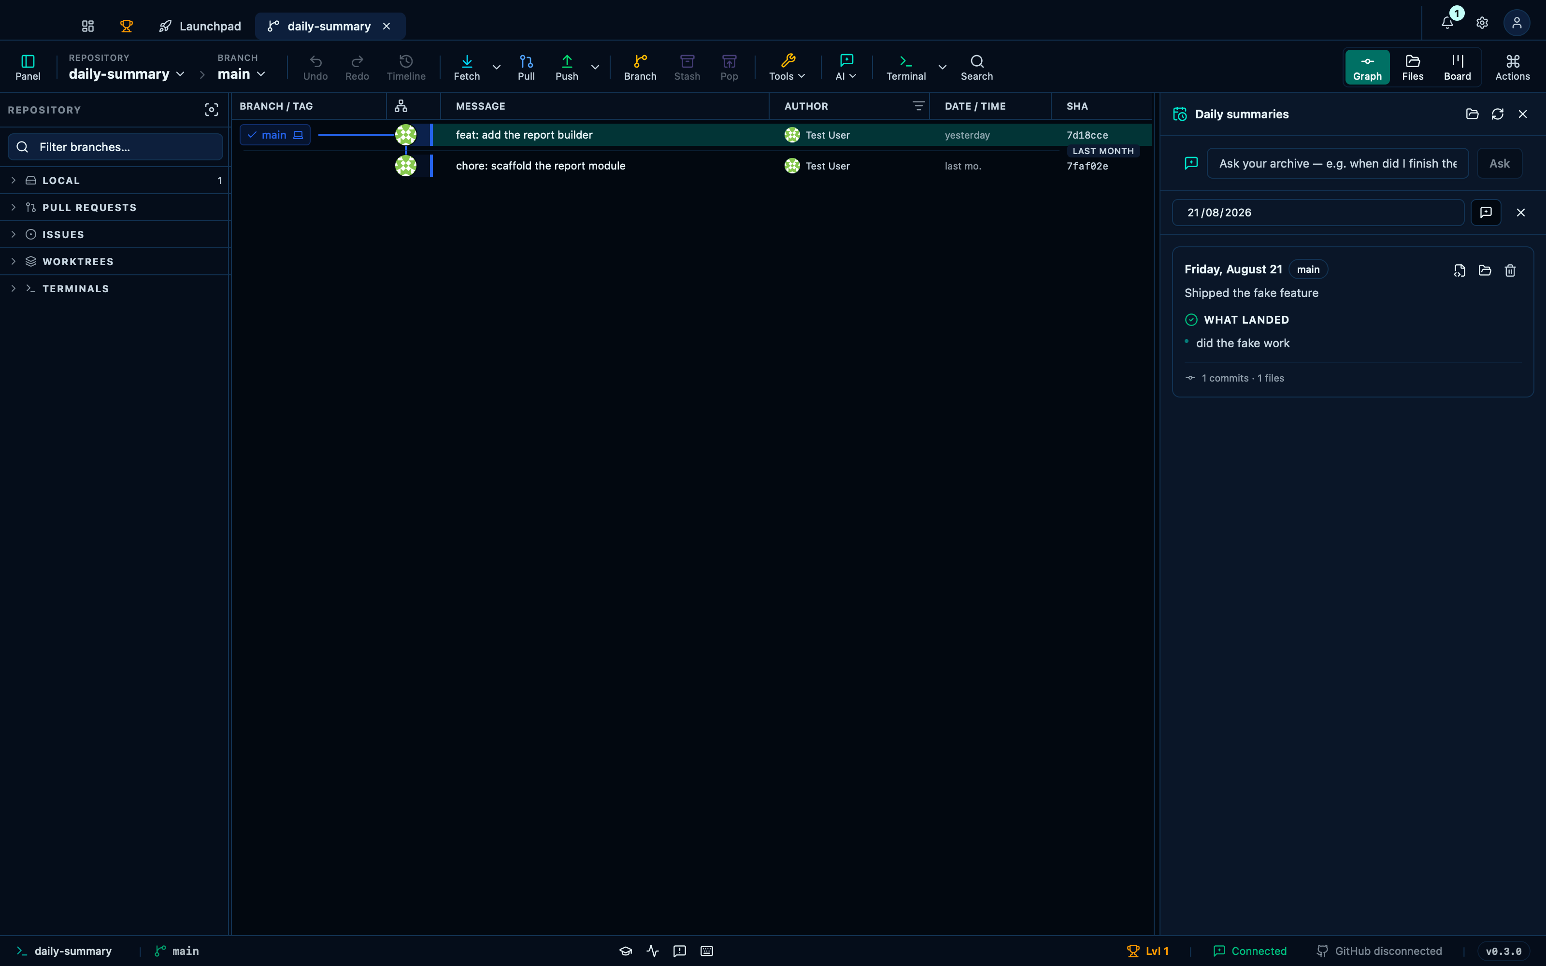Screen dimensions: 1546x966
Task: Open the Terminal
Action: click(x=906, y=67)
